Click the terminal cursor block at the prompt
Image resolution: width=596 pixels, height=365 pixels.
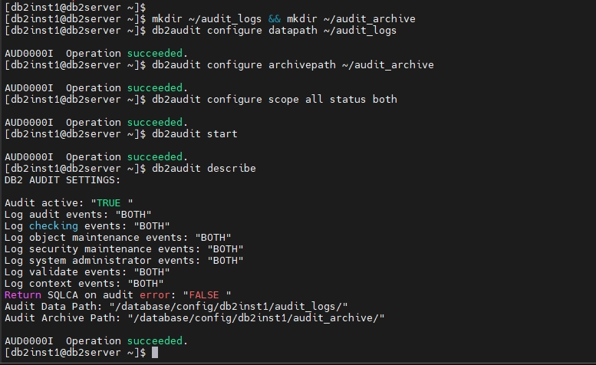click(x=155, y=353)
